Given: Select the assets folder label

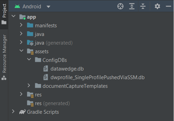Looking at the screenshot, I should coord(42,51).
